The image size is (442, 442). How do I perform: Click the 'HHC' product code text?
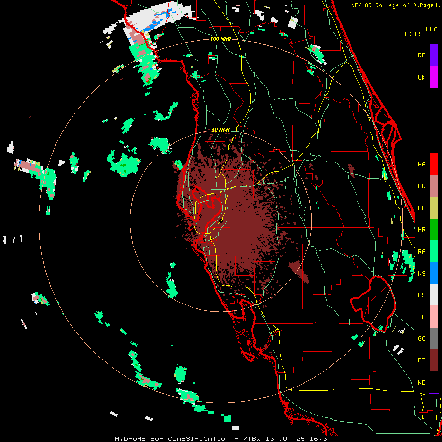coord(431,29)
